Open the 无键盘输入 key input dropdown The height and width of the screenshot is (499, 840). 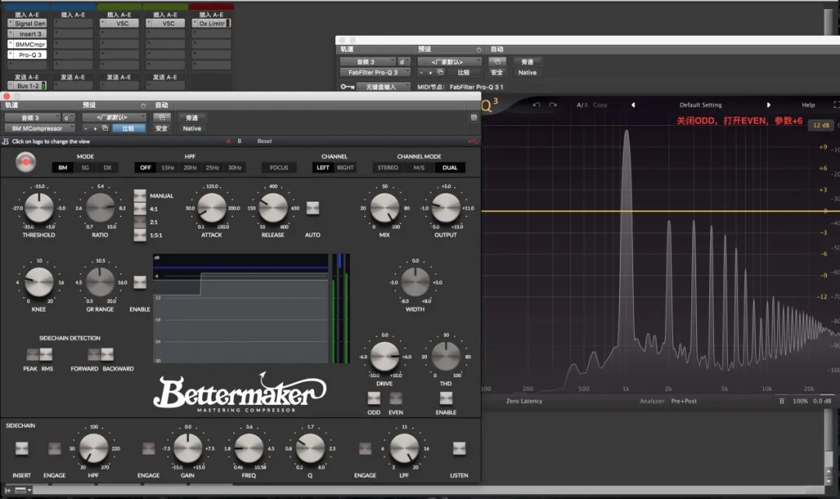click(x=383, y=87)
